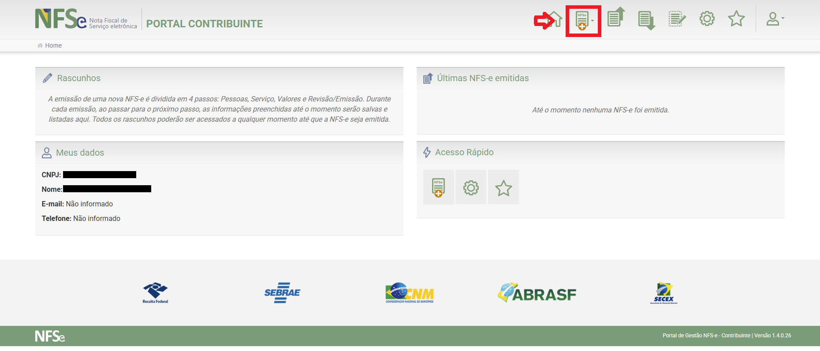Screen dimensions: 820x351
Task: Open settings gear in the top toolbar
Action: (707, 19)
